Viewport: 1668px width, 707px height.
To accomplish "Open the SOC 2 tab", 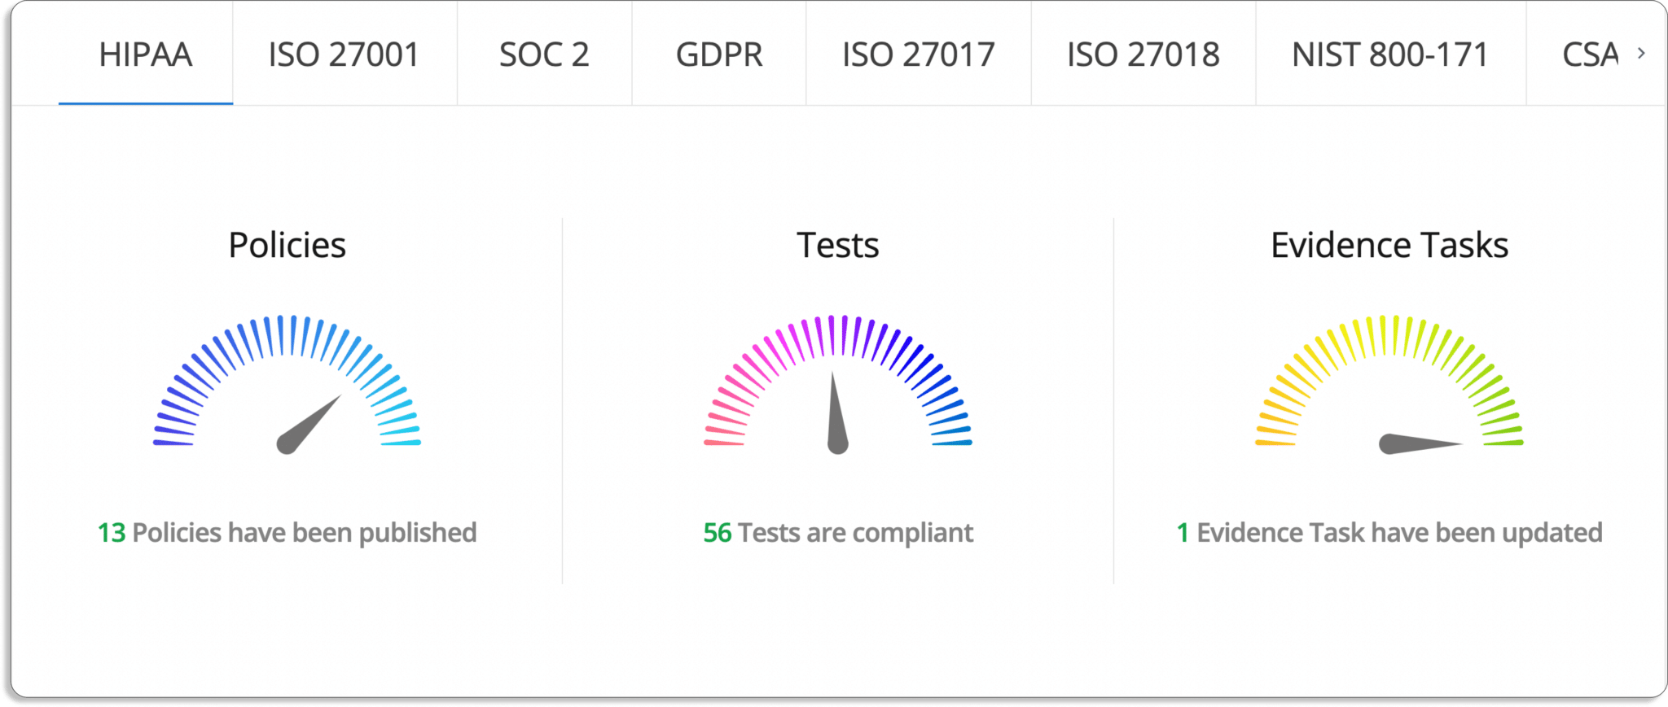I will click(x=544, y=55).
